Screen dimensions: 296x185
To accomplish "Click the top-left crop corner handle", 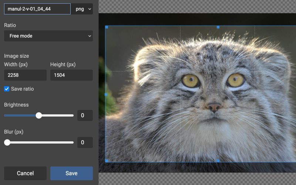I will [x=107, y=27].
